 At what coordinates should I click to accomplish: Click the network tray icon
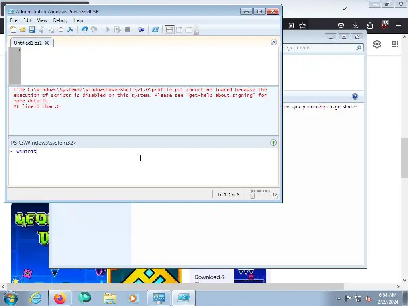coord(358,298)
